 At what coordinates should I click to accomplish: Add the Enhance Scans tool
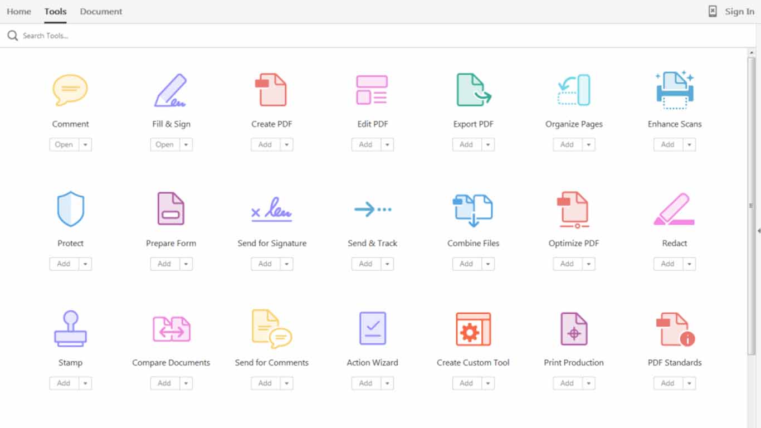tap(669, 145)
